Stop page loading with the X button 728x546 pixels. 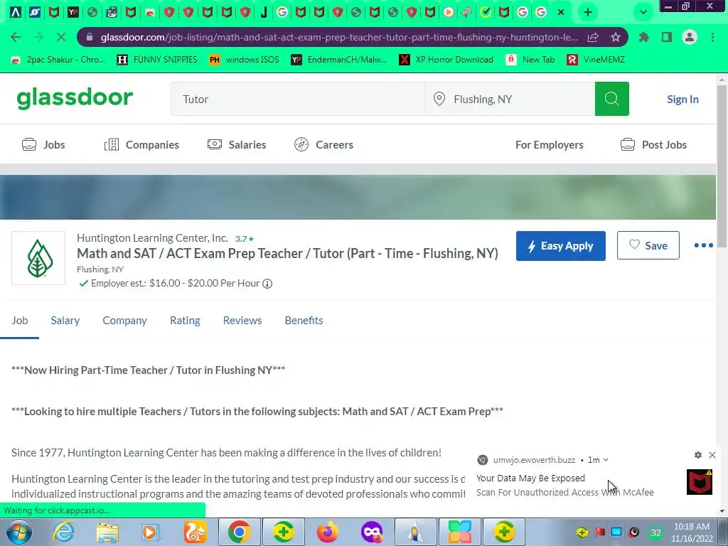tap(61, 37)
